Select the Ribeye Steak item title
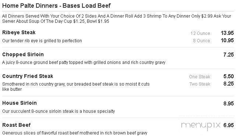Image resolution: width=245 pixels, height=140 pixels. tap(19, 32)
